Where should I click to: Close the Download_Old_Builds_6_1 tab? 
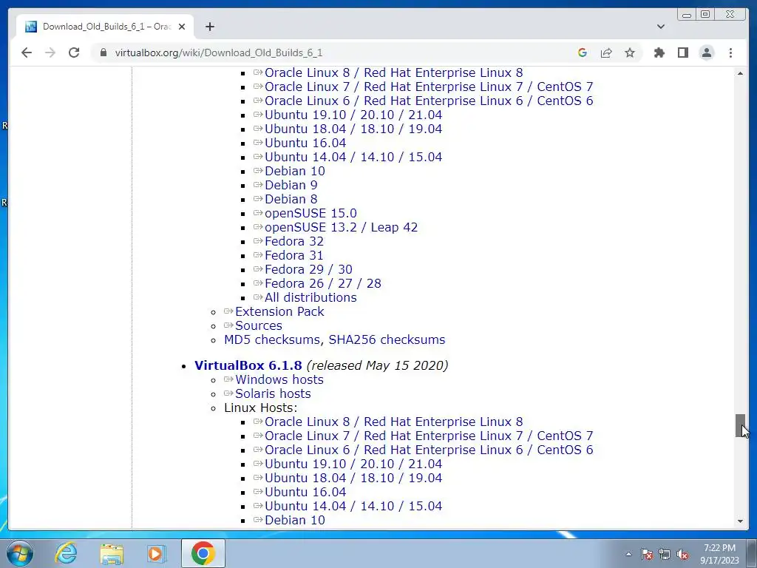182,27
